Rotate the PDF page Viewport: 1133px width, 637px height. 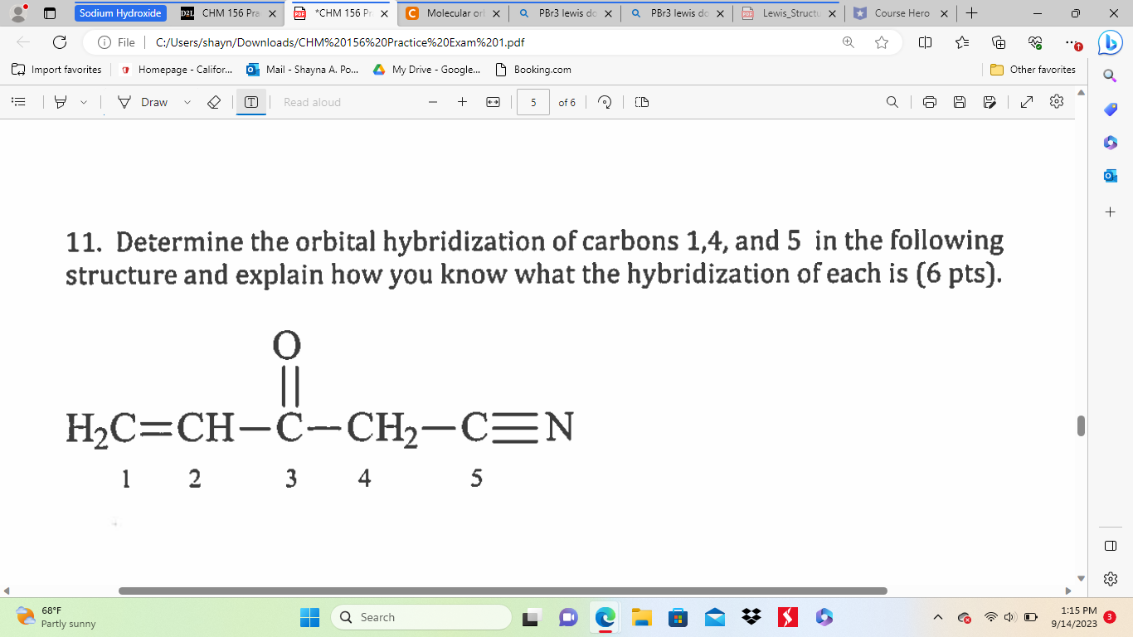coord(606,102)
